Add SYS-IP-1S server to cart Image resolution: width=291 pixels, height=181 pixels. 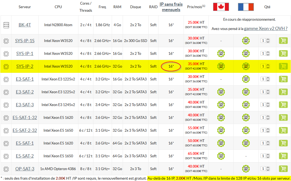tap(283, 41)
